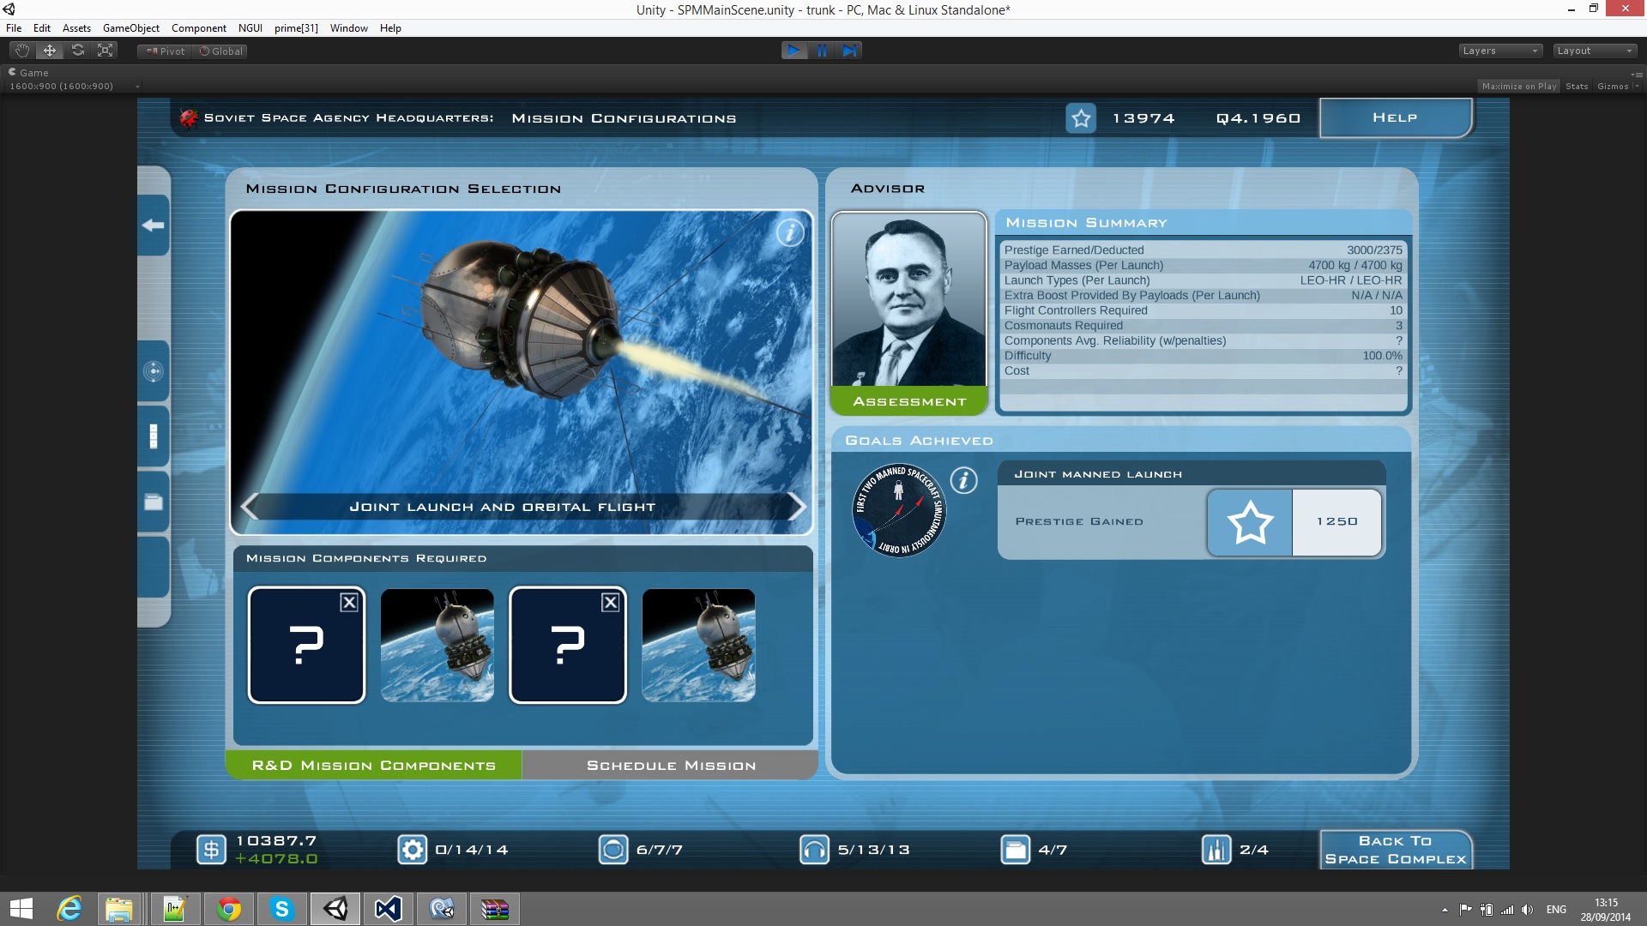Open the 1600x900 resolution dropdown
1647x926 pixels.
pyautogui.click(x=74, y=86)
